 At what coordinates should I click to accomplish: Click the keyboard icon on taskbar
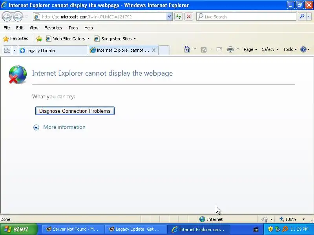[256, 230]
